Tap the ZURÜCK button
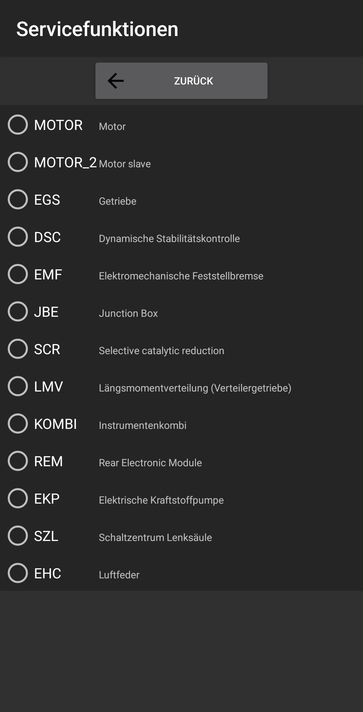 [x=182, y=81]
